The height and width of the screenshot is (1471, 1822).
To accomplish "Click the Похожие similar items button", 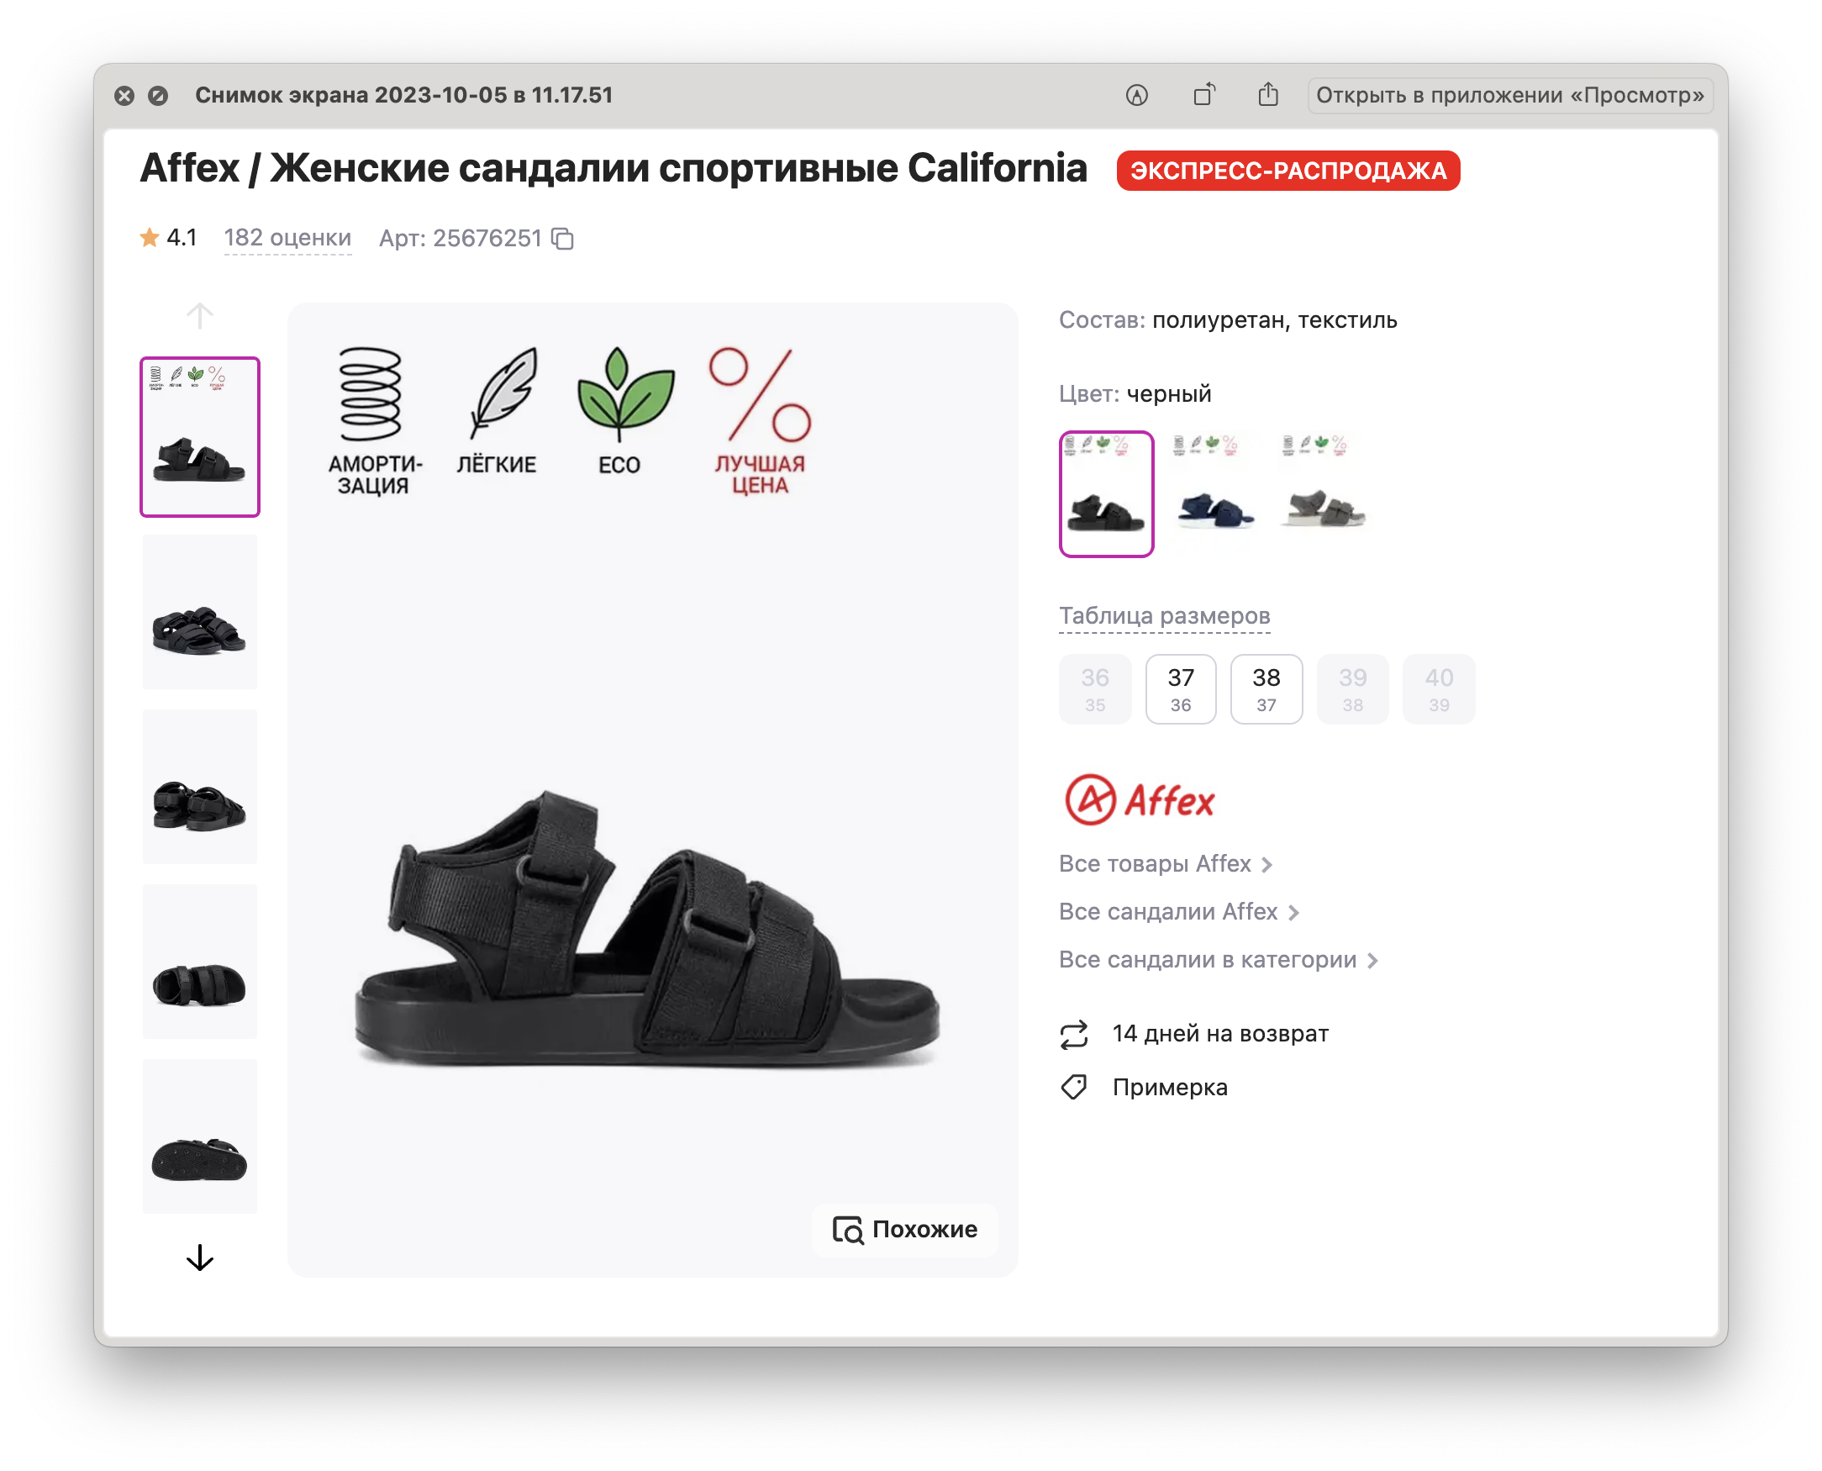I will pyautogui.click(x=905, y=1230).
